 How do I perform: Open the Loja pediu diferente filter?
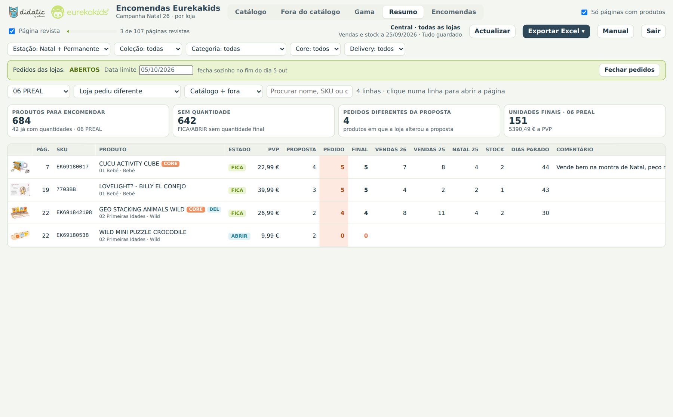(x=127, y=92)
